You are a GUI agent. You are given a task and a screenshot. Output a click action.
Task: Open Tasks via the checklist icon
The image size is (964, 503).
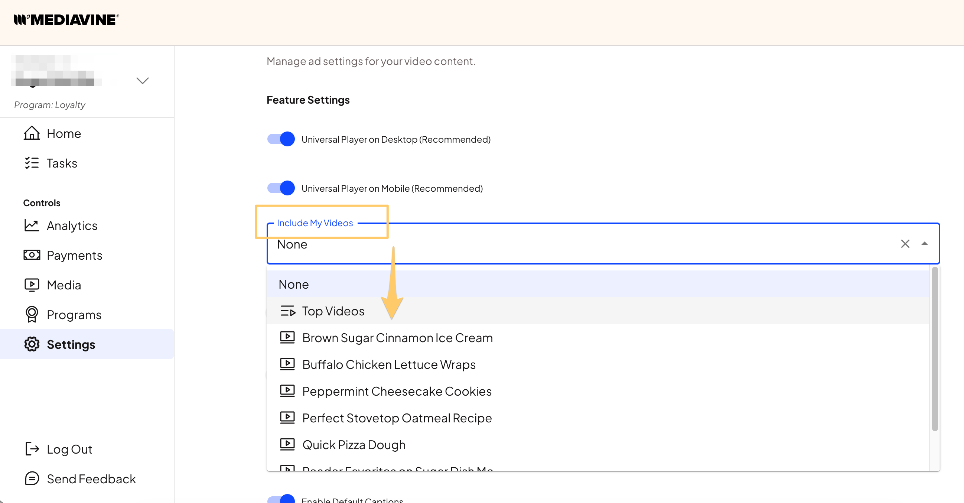coord(32,163)
